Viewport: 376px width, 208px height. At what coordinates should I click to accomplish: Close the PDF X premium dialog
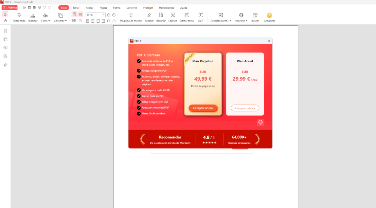tap(269, 41)
